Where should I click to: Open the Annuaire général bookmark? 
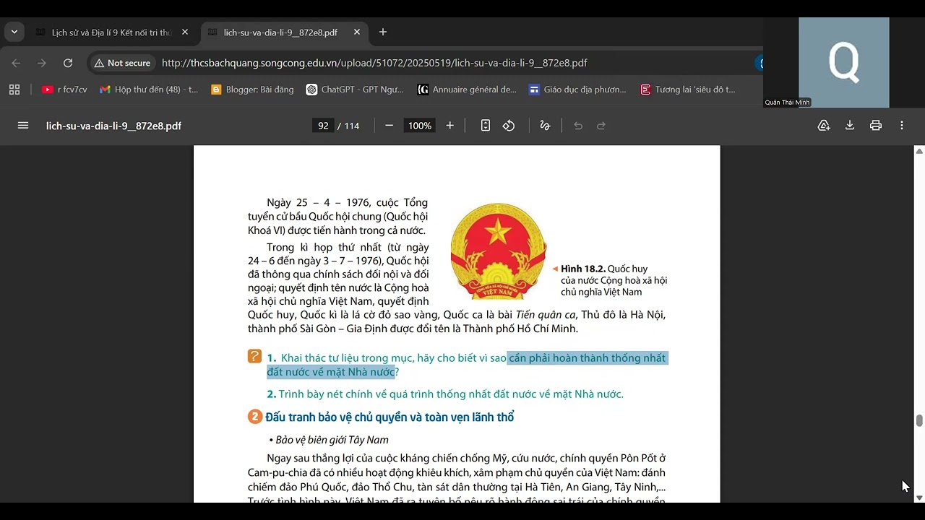point(467,90)
